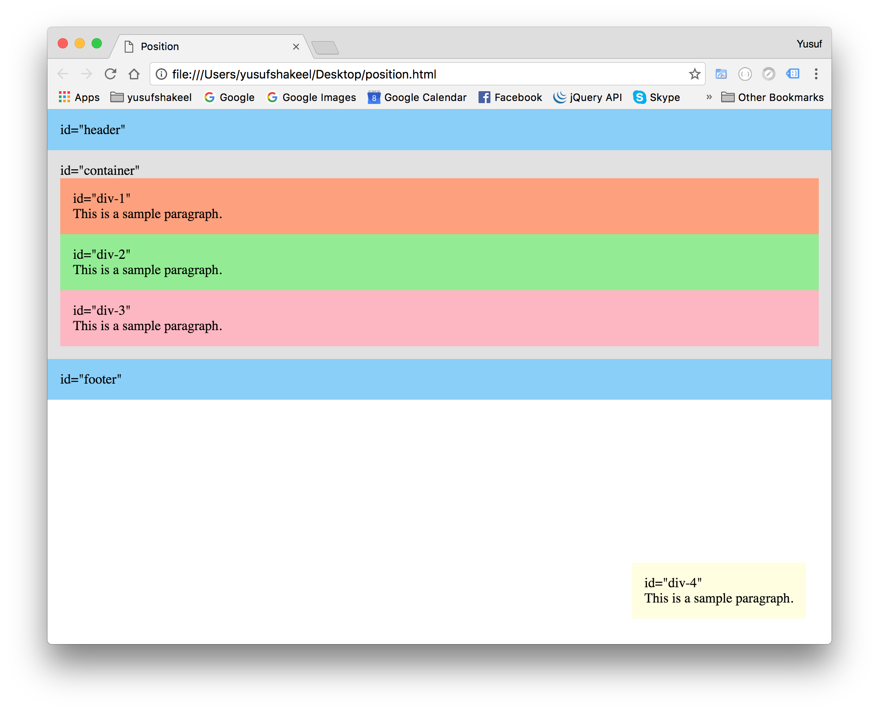Reload the current page
879x712 pixels.
tap(110, 74)
